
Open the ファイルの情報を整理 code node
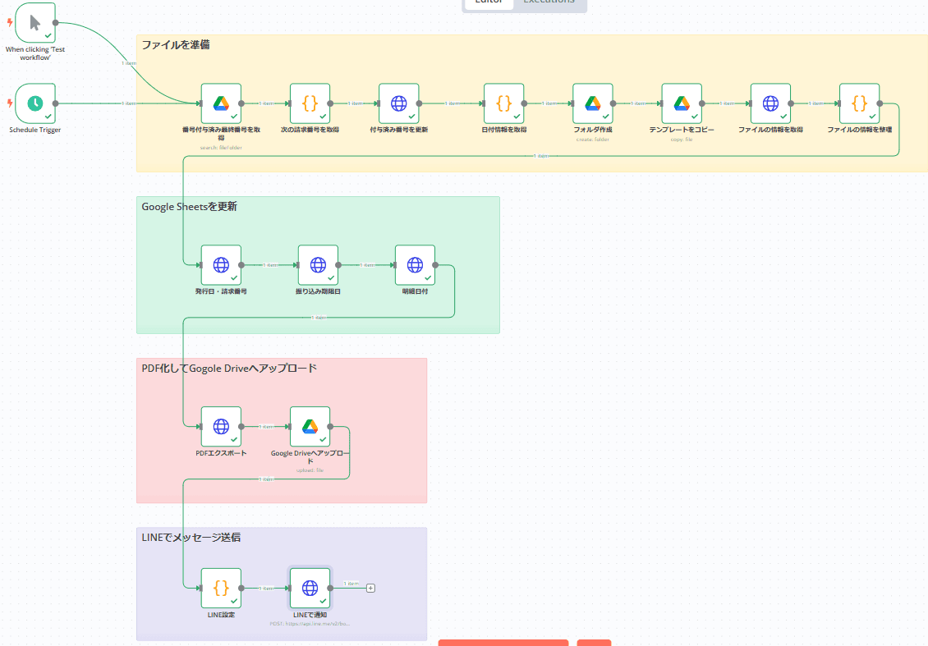point(858,103)
